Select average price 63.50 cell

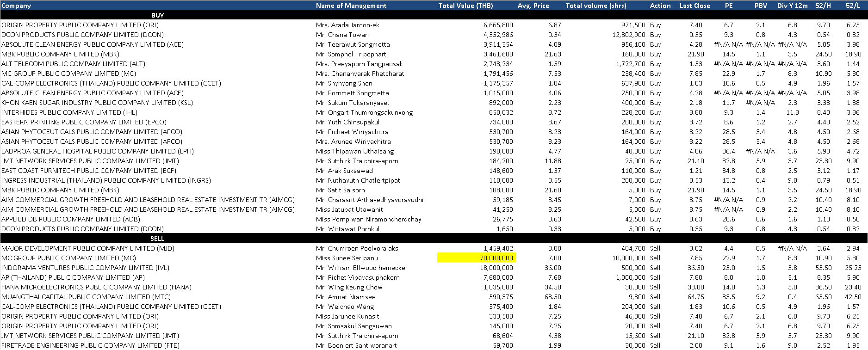[x=553, y=297]
